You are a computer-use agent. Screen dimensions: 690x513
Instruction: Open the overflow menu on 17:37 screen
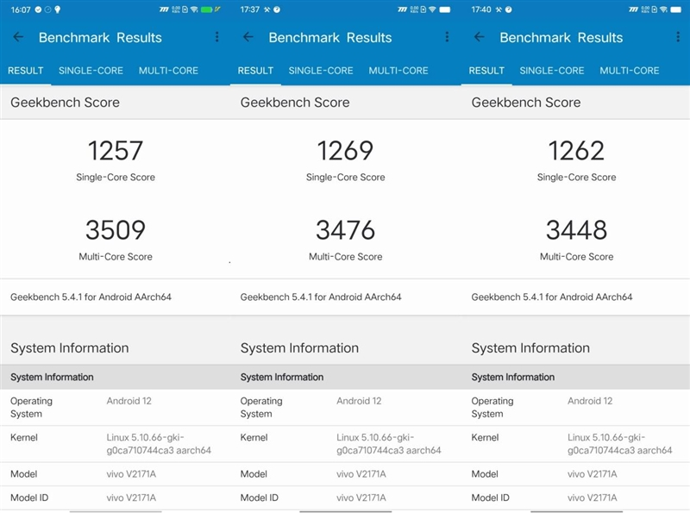click(447, 37)
